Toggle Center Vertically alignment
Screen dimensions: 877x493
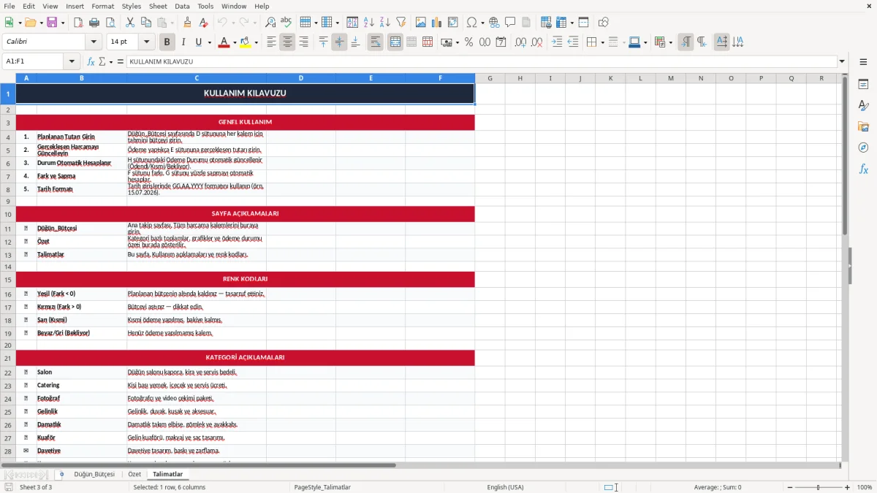pos(340,42)
